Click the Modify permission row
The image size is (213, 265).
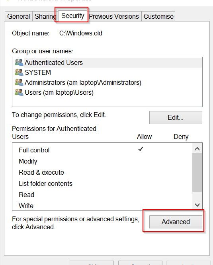pyautogui.click(x=102, y=161)
